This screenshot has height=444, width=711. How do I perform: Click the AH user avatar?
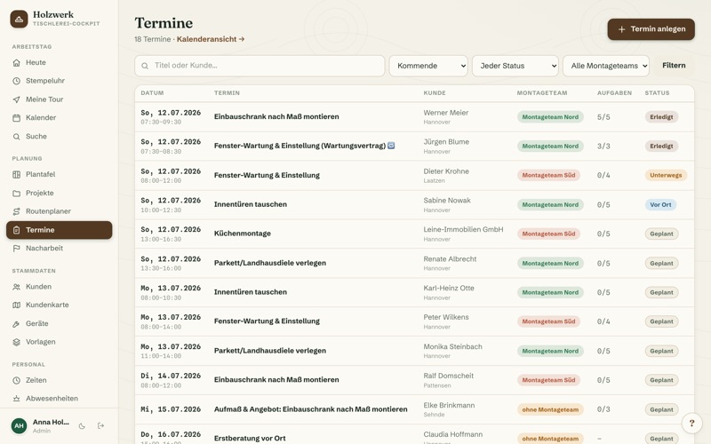click(x=19, y=426)
